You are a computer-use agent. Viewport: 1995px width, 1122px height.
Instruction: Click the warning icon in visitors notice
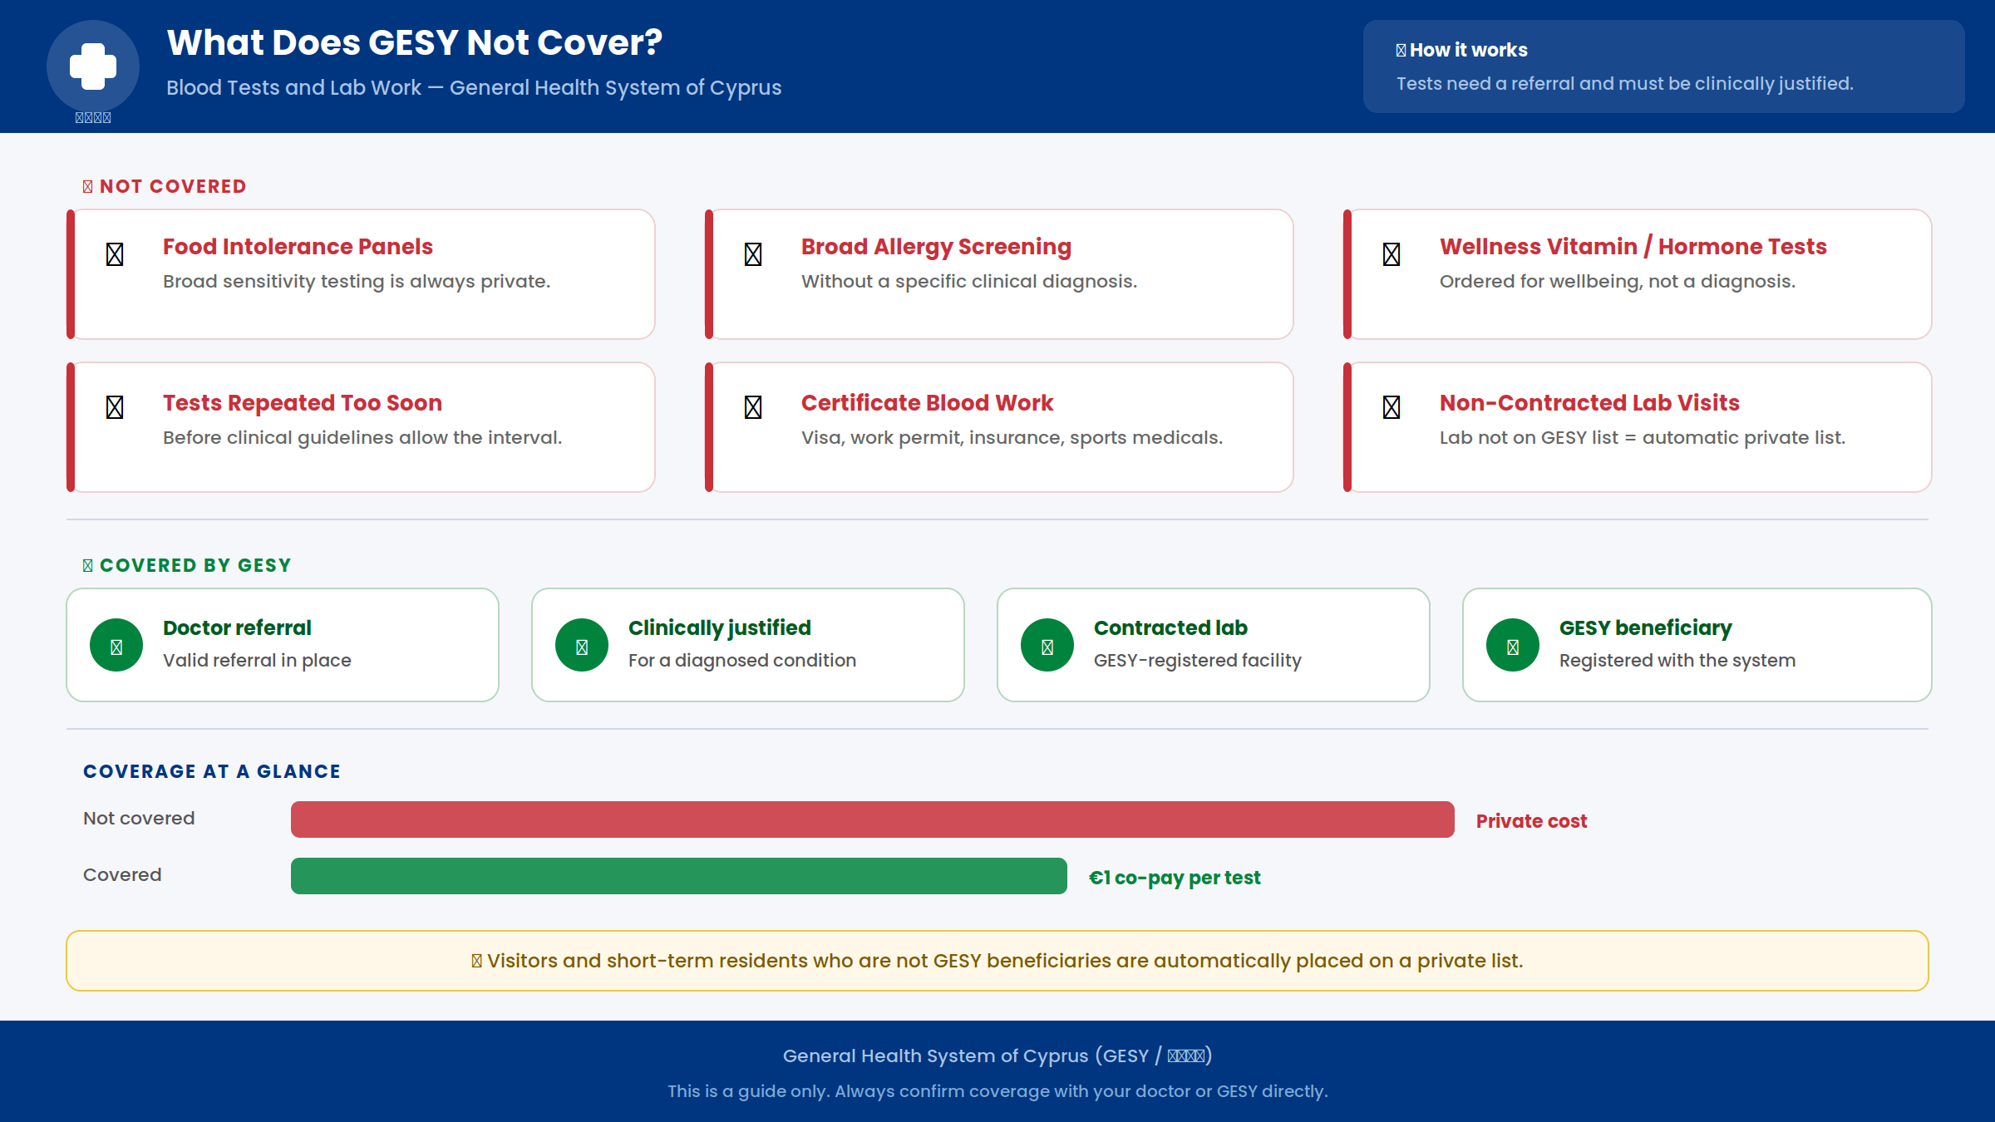477,962
